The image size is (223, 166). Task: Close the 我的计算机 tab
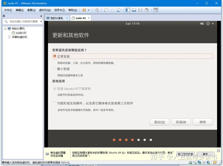tap(67, 18)
